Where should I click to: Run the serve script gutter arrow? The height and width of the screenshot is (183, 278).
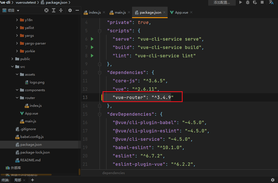click(92, 39)
